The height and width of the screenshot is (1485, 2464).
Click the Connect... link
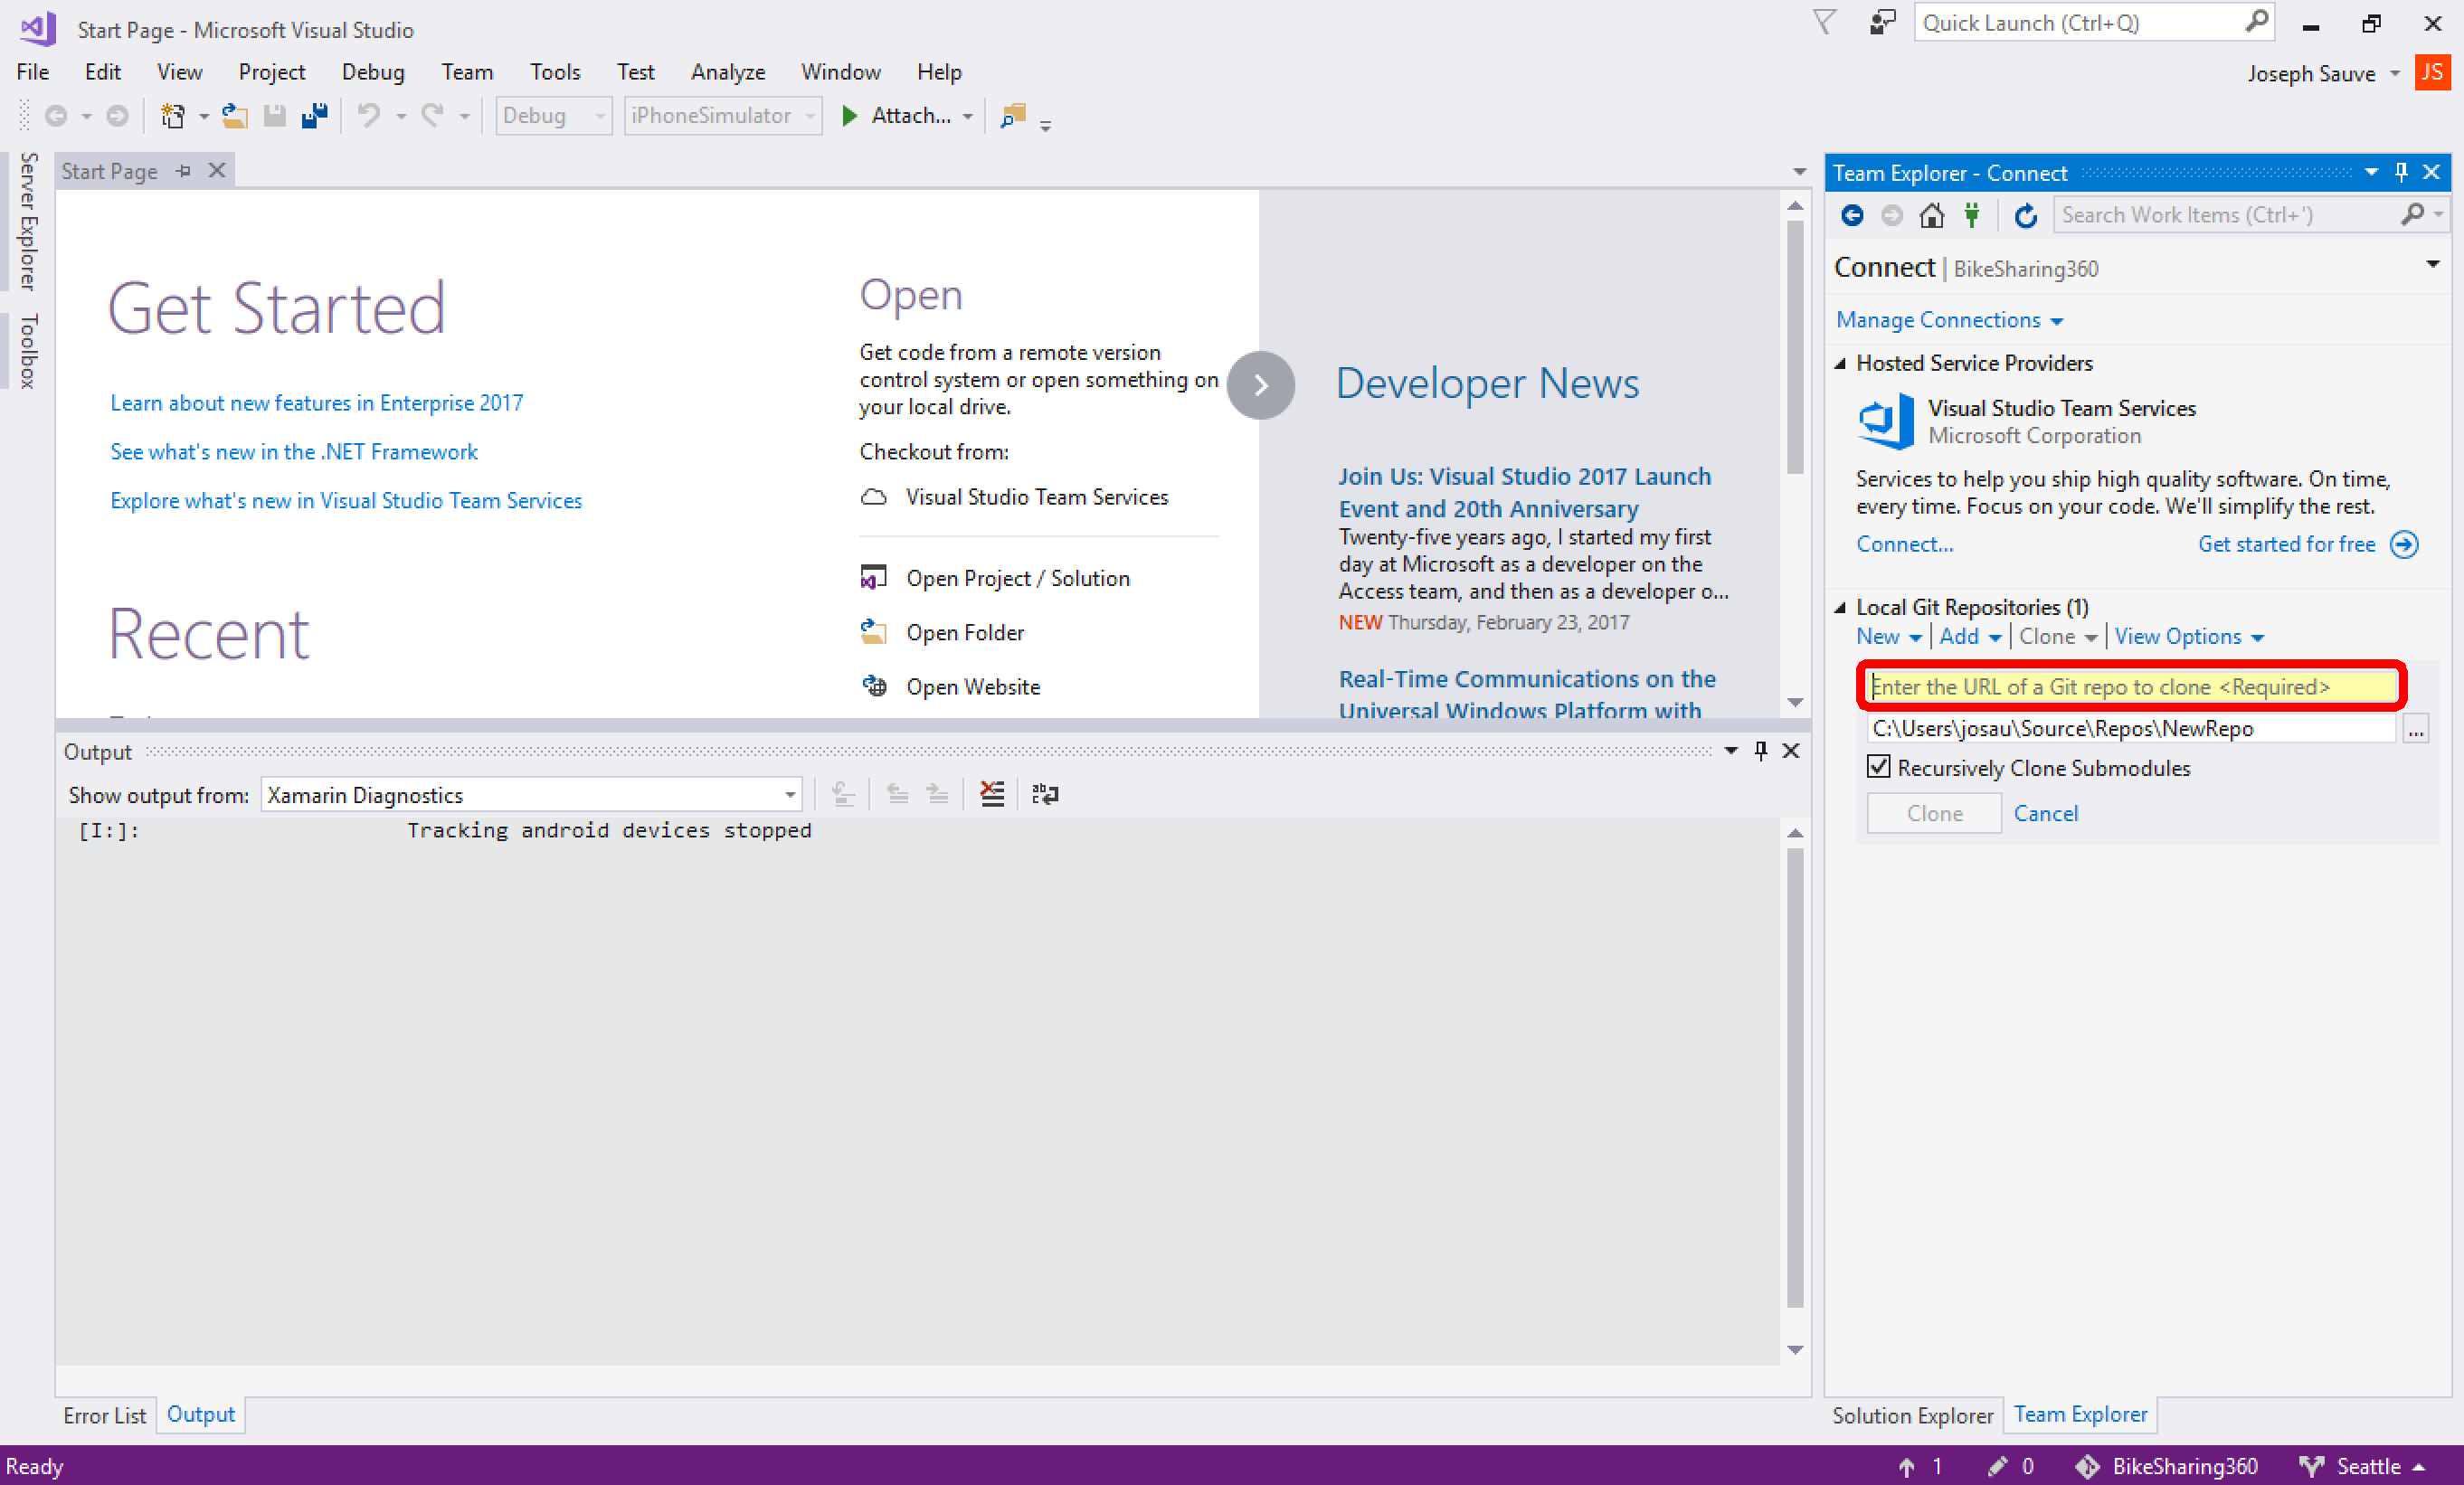click(1904, 544)
